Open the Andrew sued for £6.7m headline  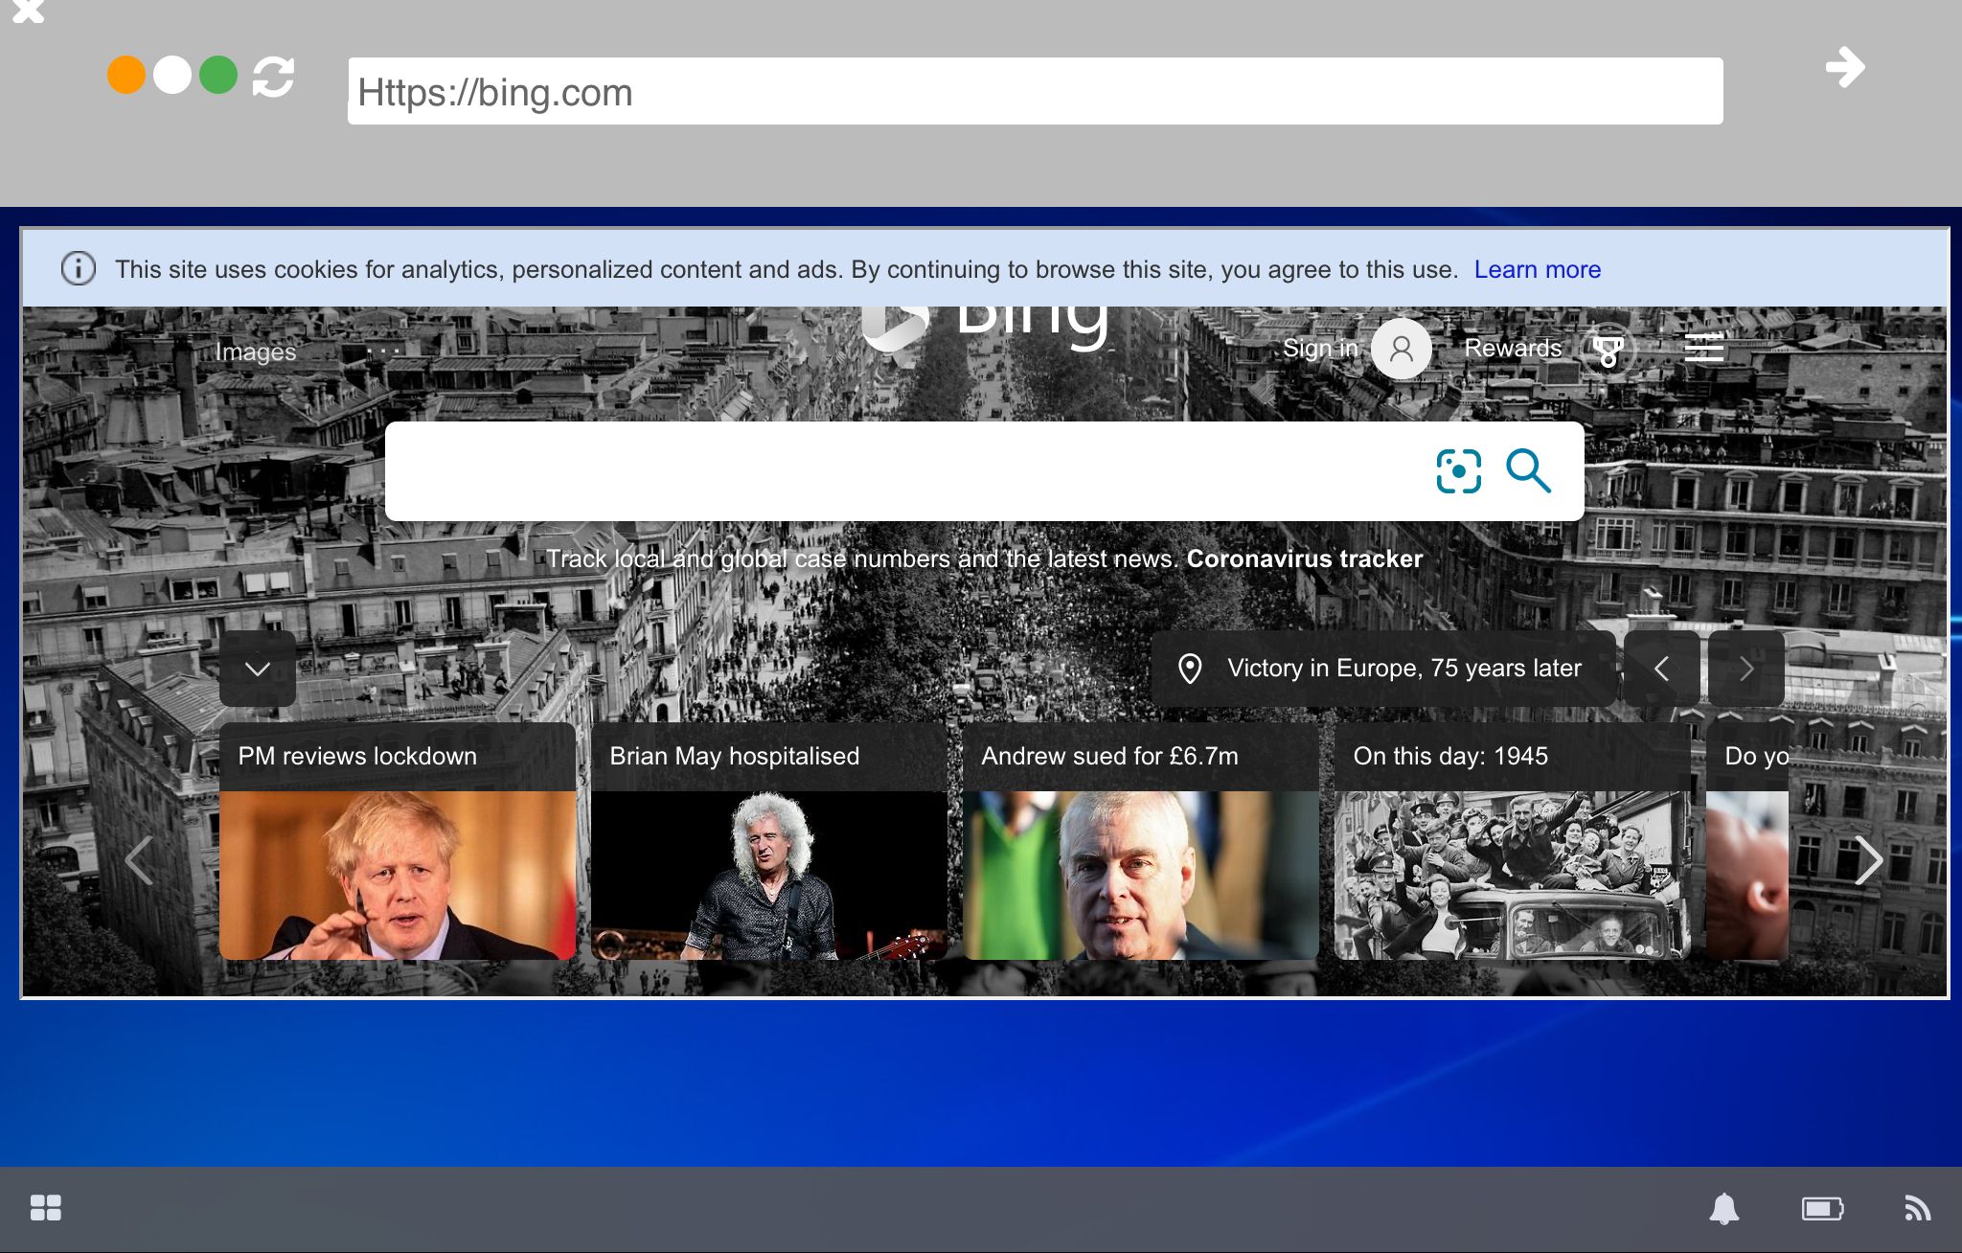pyautogui.click(x=1109, y=756)
